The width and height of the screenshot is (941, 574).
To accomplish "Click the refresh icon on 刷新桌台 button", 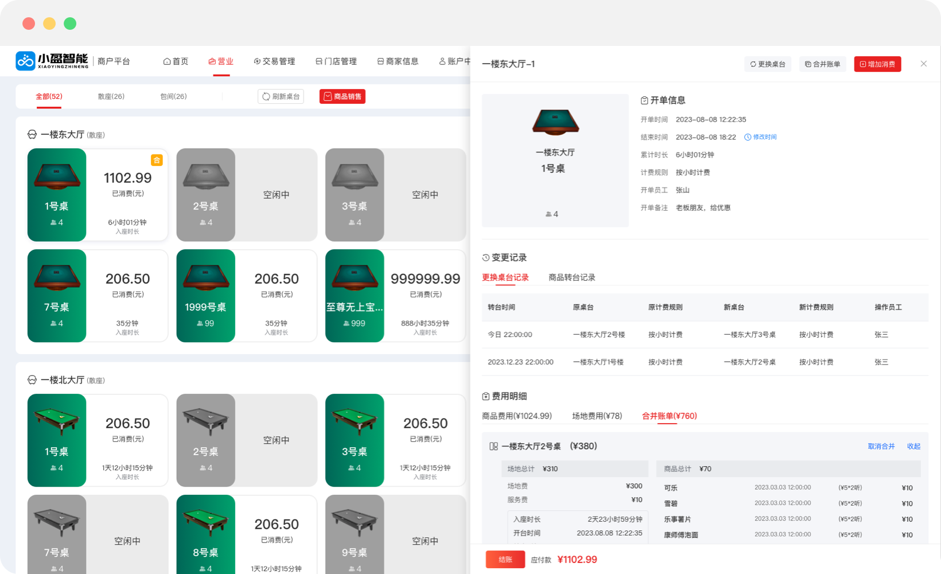I will (266, 96).
